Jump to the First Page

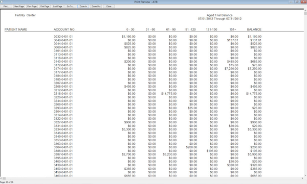coord(45,7)
